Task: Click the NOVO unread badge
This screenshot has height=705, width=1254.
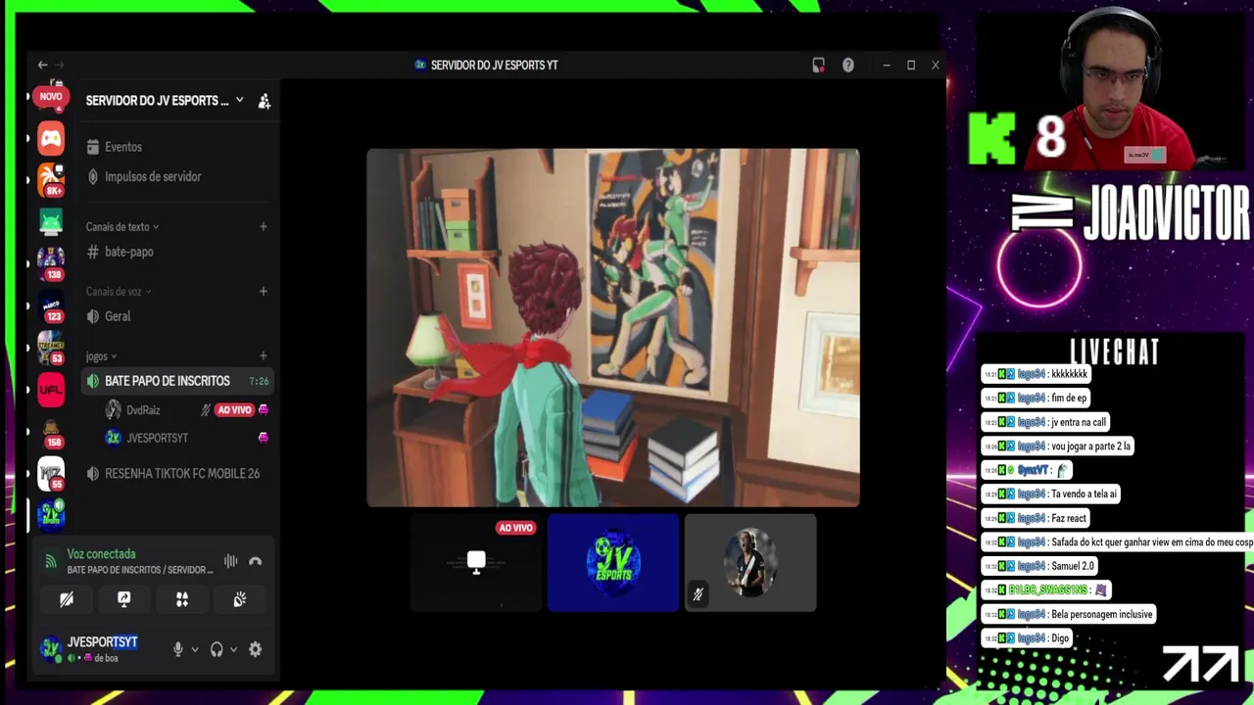Action: (x=51, y=96)
